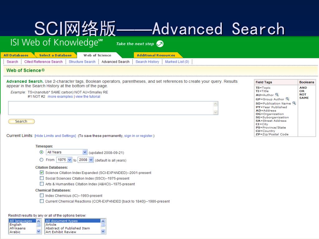Viewport: 319px width, 239px height.
Task: Click the ISI Web of Knowledge logo
Action: pos(57,42)
